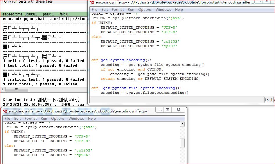Maximize the lower encodingsniffer.py window
This screenshot has width=275, height=164.
(168, 110)
